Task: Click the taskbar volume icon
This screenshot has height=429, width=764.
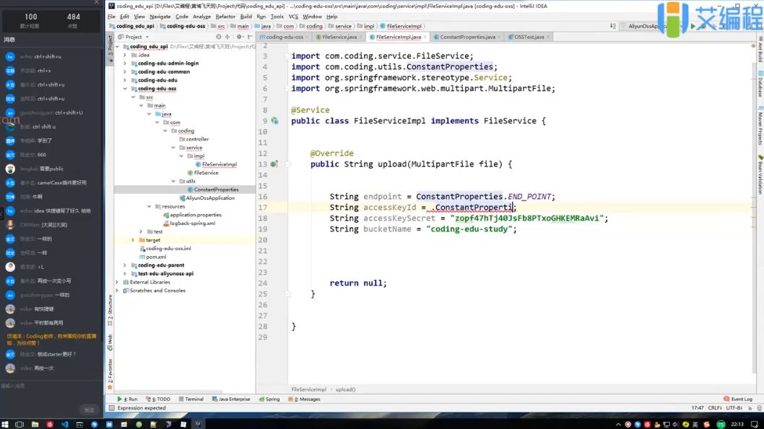Action: point(675,424)
